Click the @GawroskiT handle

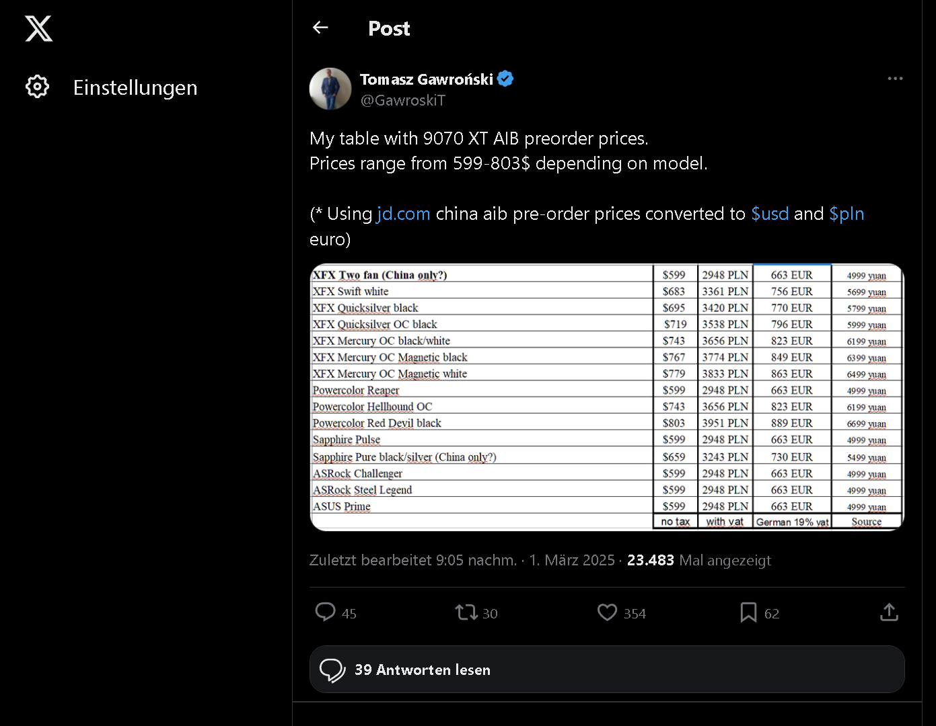(403, 100)
